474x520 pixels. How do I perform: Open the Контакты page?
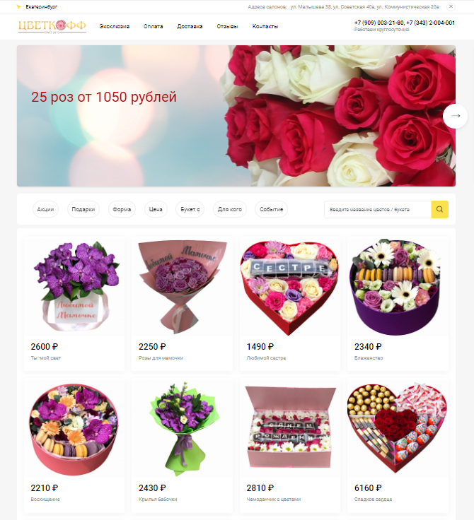click(265, 26)
